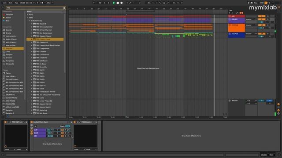The height and width of the screenshot is (158, 282).
Task: Toggle the metronome
Action: pyautogui.click(x=42, y=3)
